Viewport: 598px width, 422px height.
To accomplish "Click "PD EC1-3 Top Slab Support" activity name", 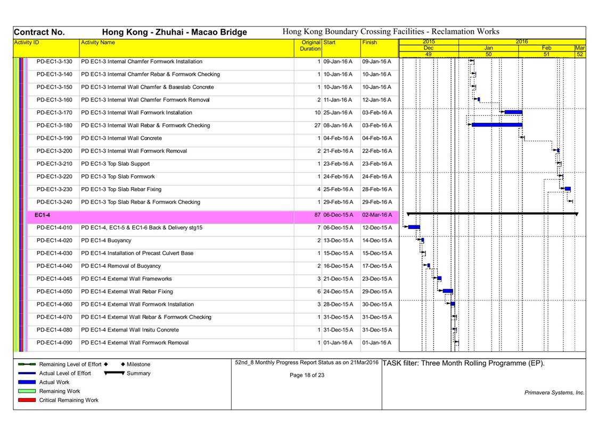I will pos(115,164).
